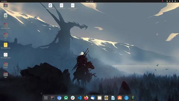Open the Activities overview
This screenshot has width=179, height=101.
coord(4,1)
